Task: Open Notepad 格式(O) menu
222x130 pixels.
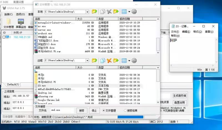Action: [198, 32]
